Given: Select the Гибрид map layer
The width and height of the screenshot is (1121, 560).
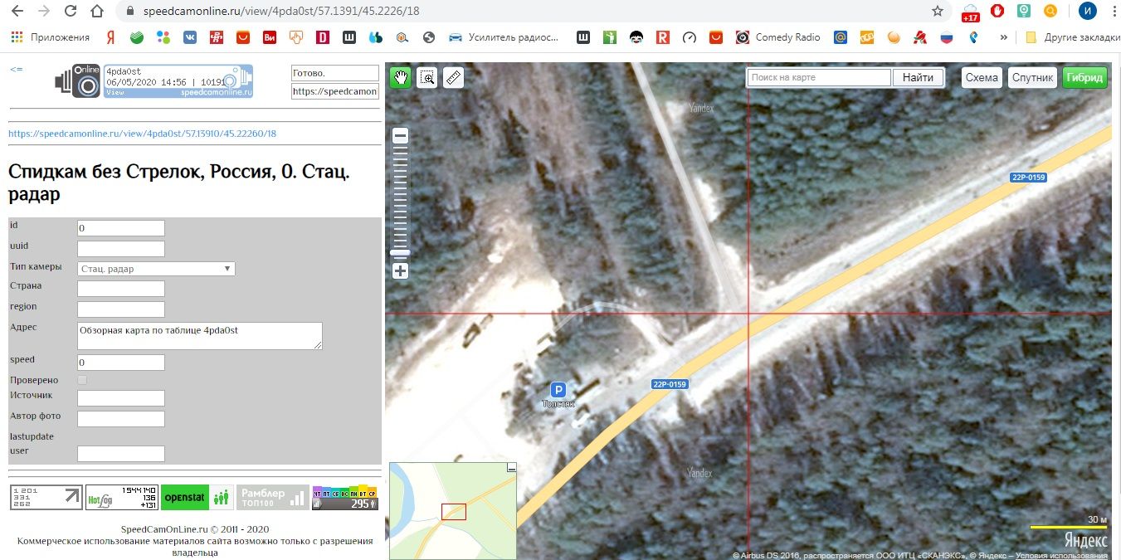Looking at the screenshot, I should coord(1084,77).
